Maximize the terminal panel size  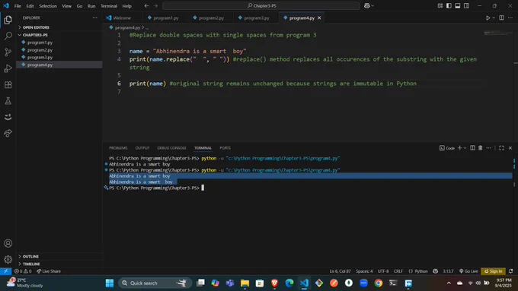click(501, 148)
